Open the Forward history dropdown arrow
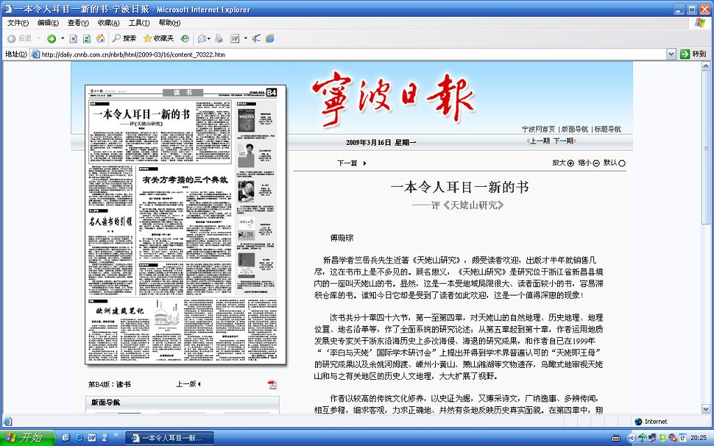The width and height of the screenshot is (714, 446). point(62,39)
